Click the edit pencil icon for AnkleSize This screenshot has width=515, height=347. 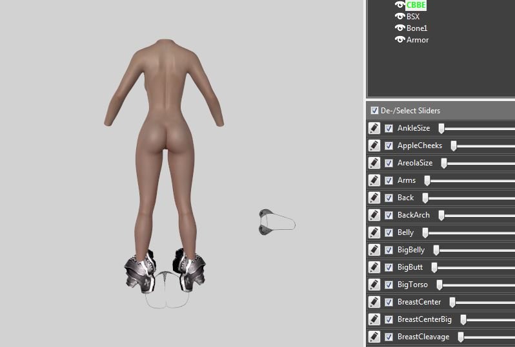(x=374, y=128)
